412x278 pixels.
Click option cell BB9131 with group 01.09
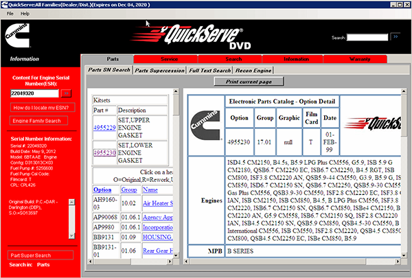[106, 237]
